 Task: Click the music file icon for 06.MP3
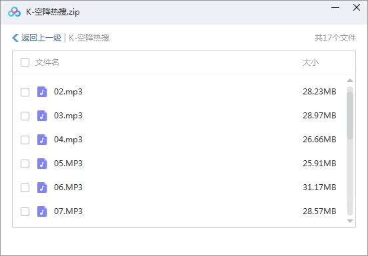click(x=42, y=188)
